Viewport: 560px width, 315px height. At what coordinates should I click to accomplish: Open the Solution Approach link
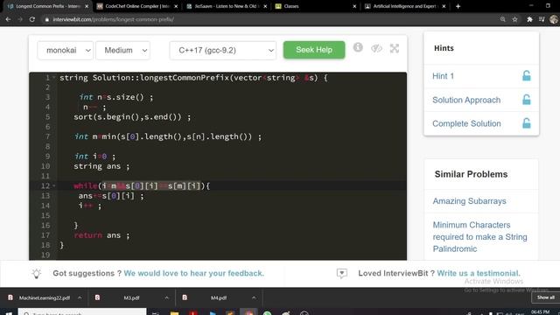[466, 100]
